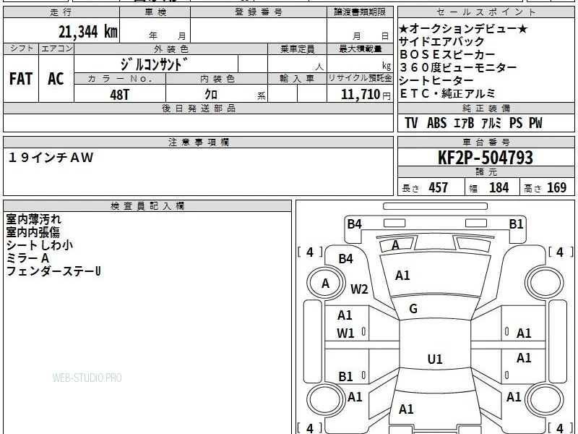The height and width of the screenshot is (434, 578).
Task: Select the ETC・純正アルミ line
Action: coord(447,94)
